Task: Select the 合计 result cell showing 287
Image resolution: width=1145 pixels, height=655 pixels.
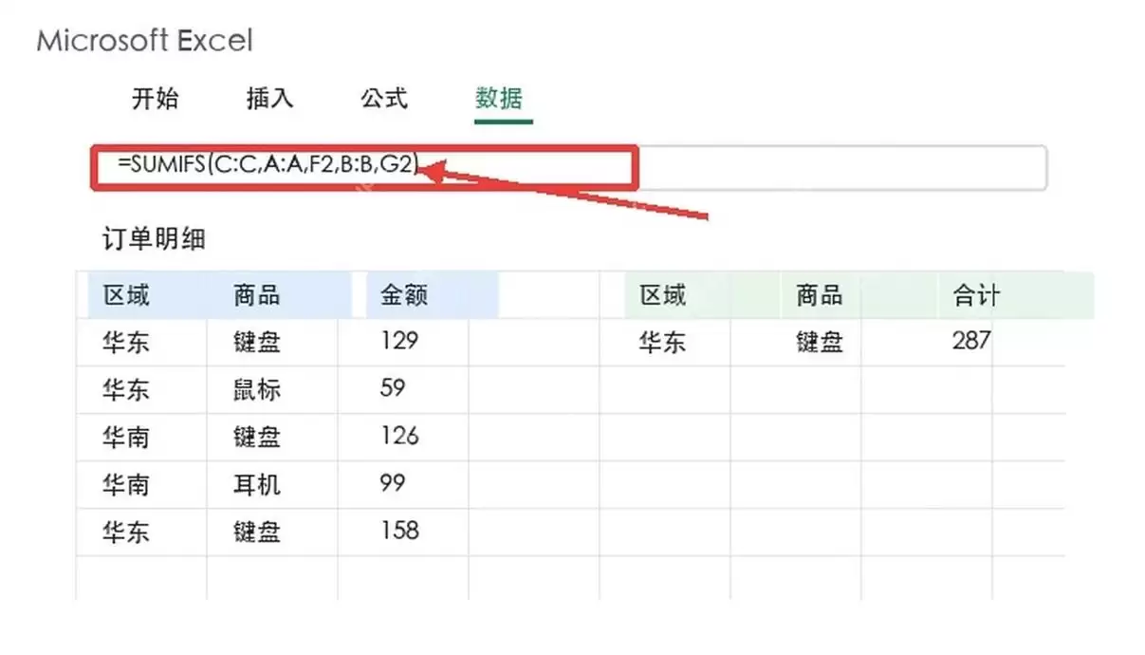Action: coord(970,342)
